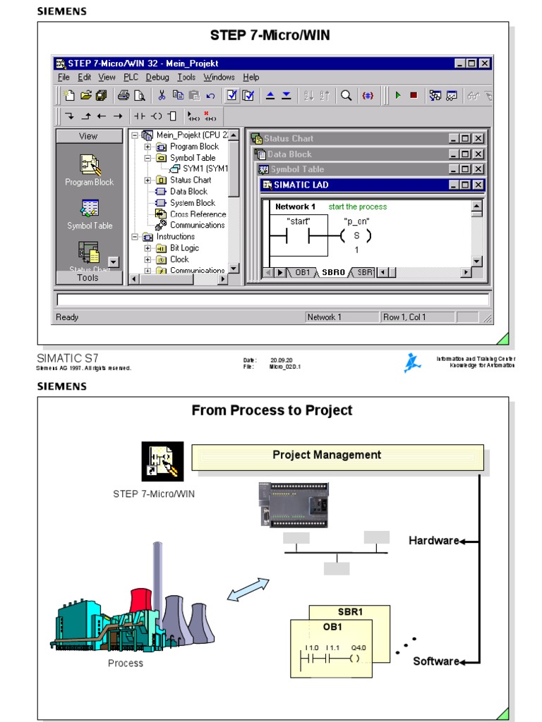Click the Delete Network icon with red X

(x=210, y=116)
